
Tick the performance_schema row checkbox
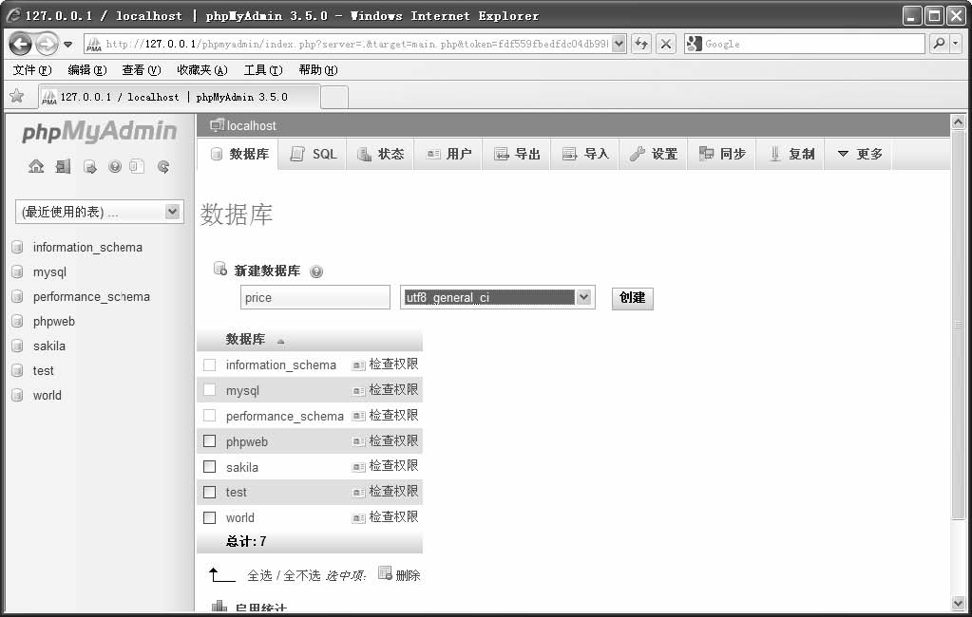coord(210,416)
